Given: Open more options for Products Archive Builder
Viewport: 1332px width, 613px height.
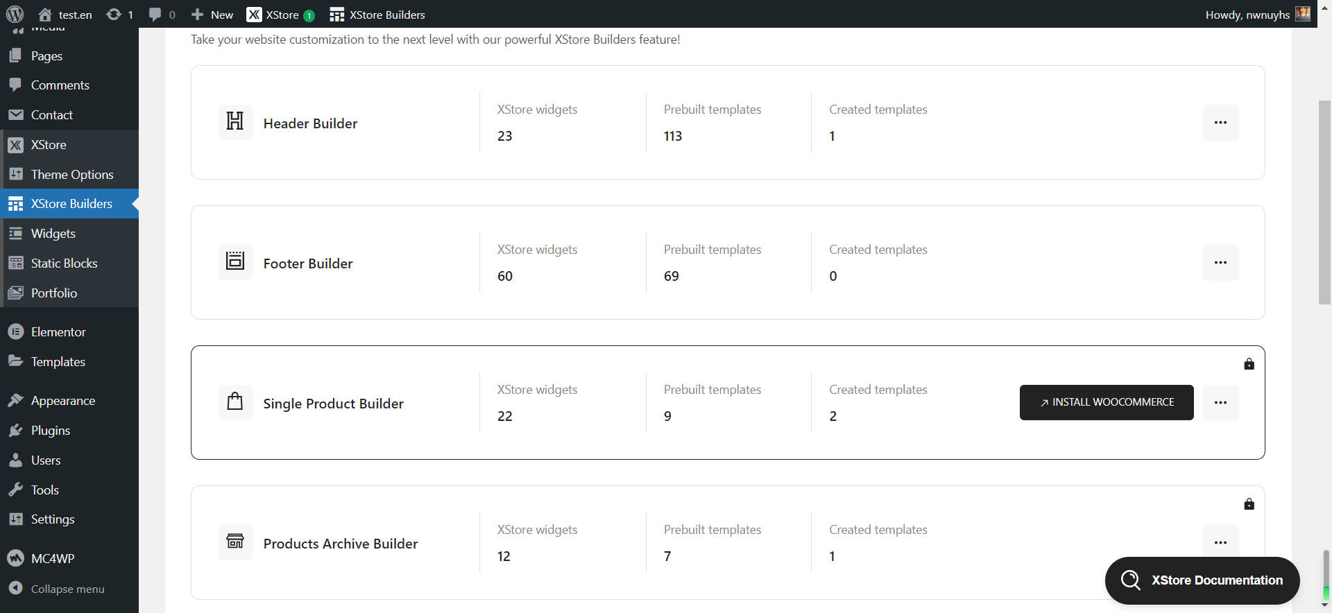Looking at the screenshot, I should pyautogui.click(x=1220, y=543).
